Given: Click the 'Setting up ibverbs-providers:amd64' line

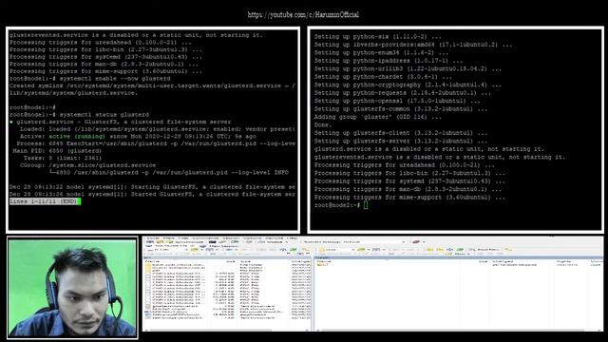Looking at the screenshot, I should 413,45.
